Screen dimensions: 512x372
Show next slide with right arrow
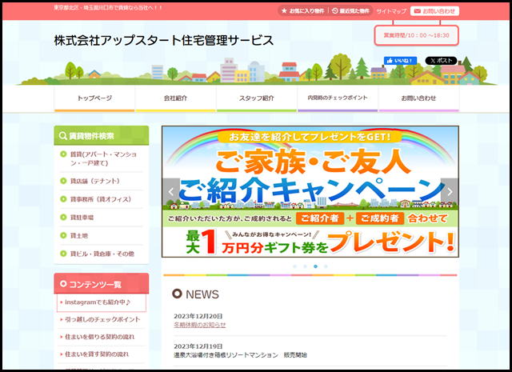click(x=450, y=191)
